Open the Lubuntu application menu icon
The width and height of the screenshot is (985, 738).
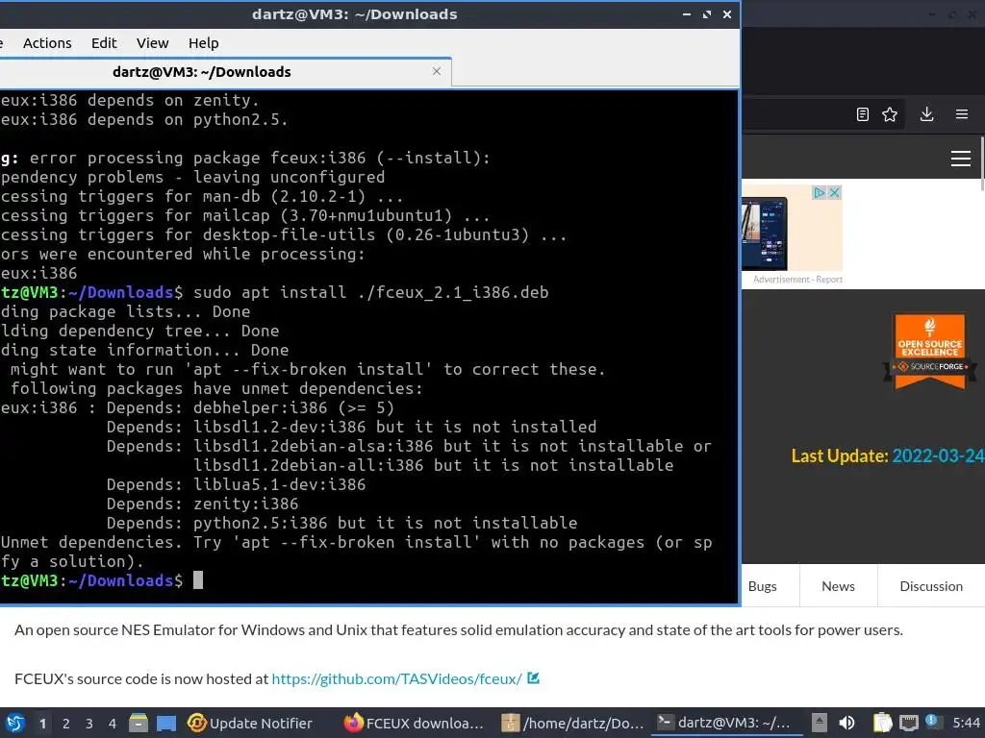coord(15,723)
